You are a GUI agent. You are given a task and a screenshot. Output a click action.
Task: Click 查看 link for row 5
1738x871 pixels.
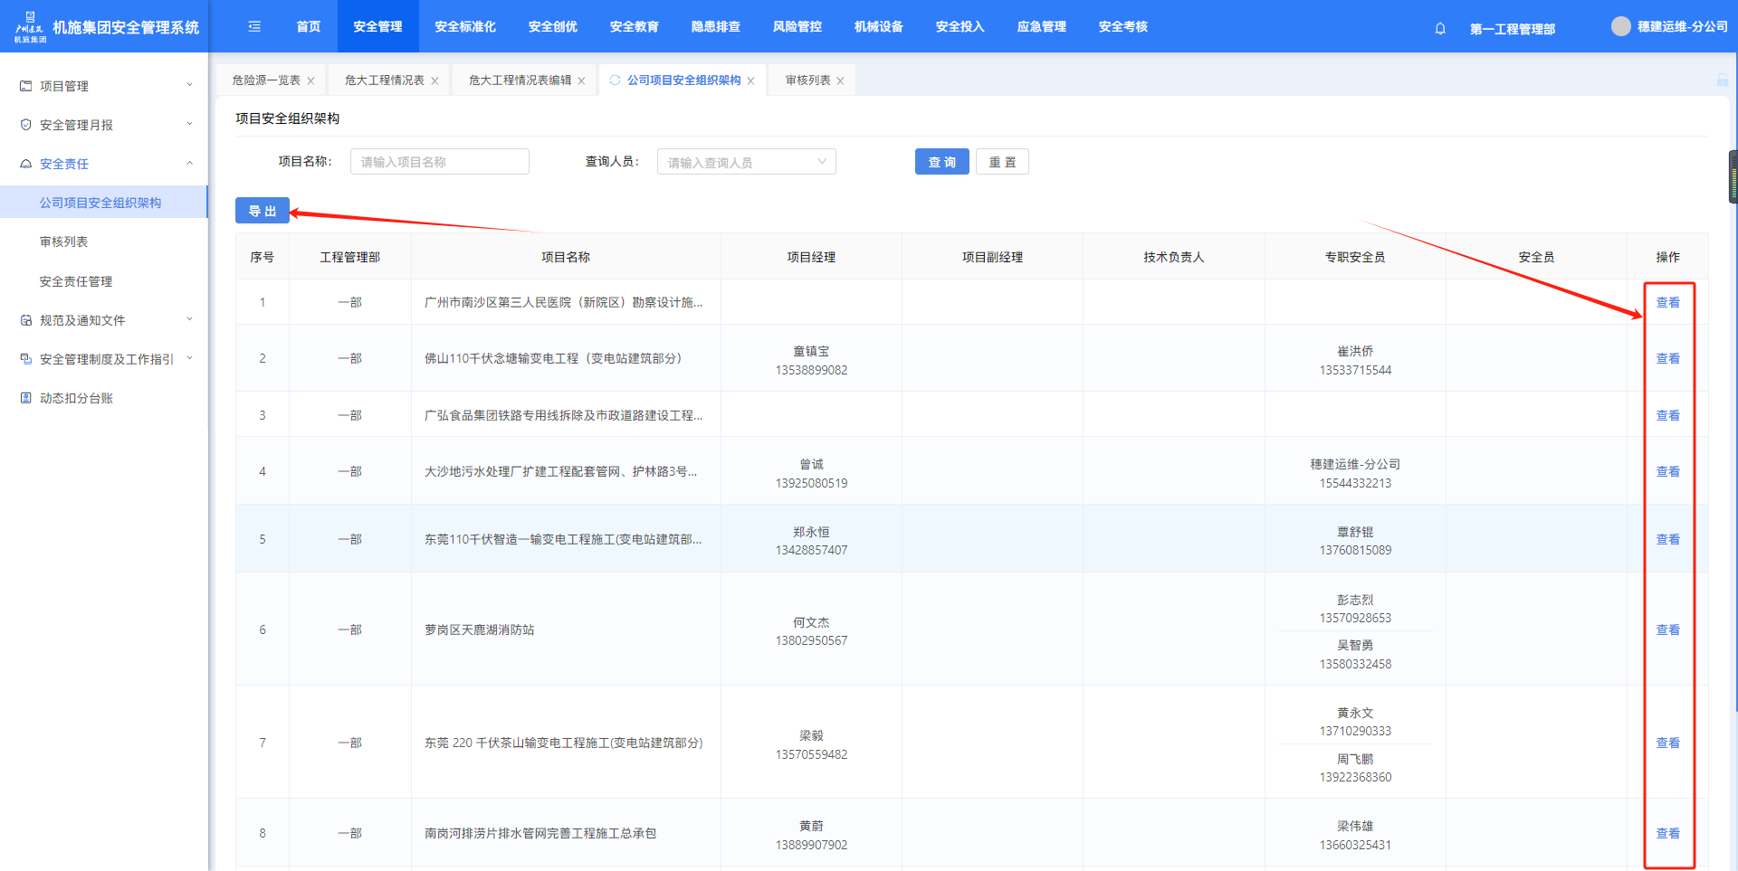pos(1667,539)
